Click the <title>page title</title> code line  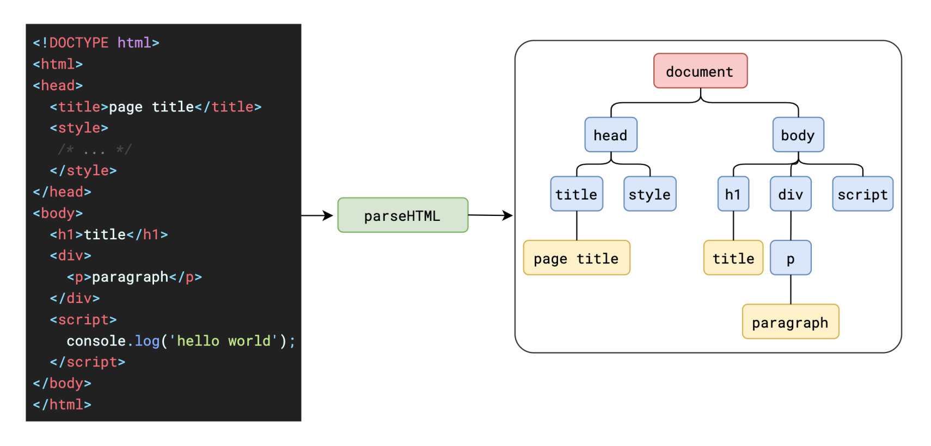156,107
